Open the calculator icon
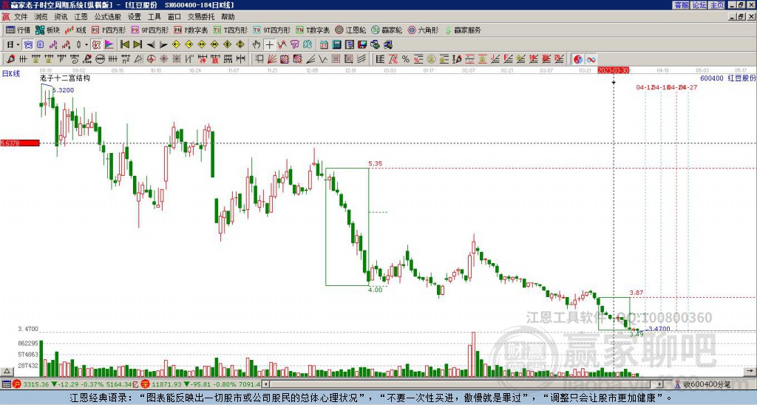Screen dimensions: 757x405 click(336, 45)
